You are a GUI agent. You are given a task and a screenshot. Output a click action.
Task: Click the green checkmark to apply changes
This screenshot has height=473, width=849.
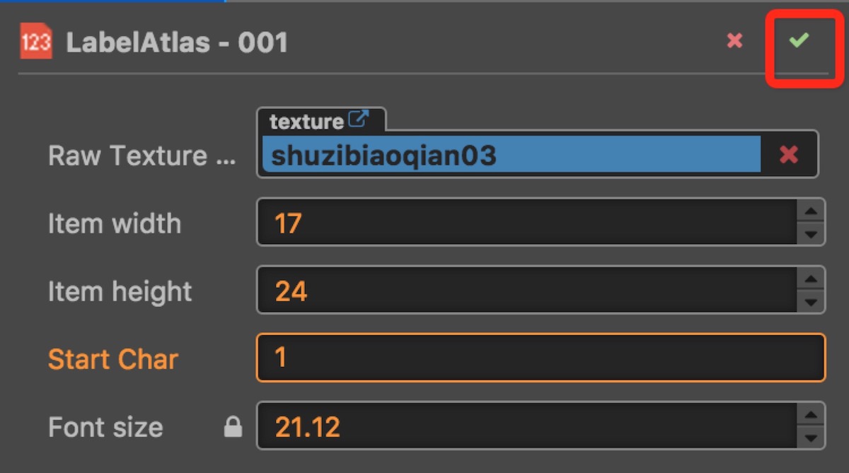tap(799, 40)
